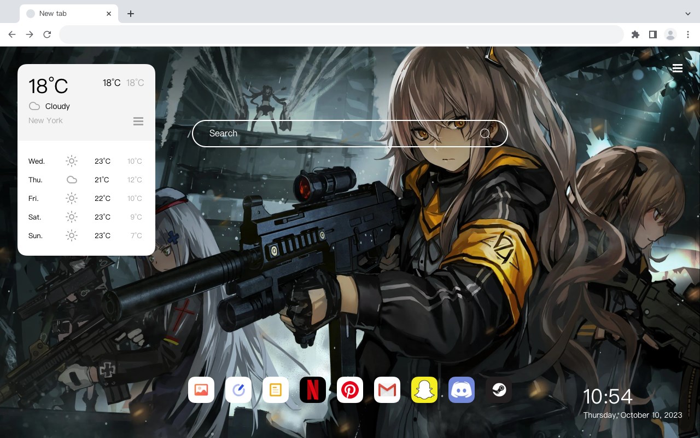
Task: Open the Gmail shortcut icon
Action: pos(387,390)
